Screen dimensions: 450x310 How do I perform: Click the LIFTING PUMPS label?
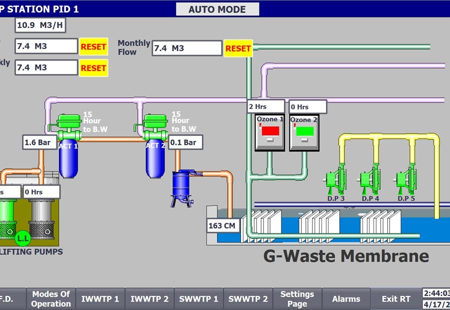[31, 251]
